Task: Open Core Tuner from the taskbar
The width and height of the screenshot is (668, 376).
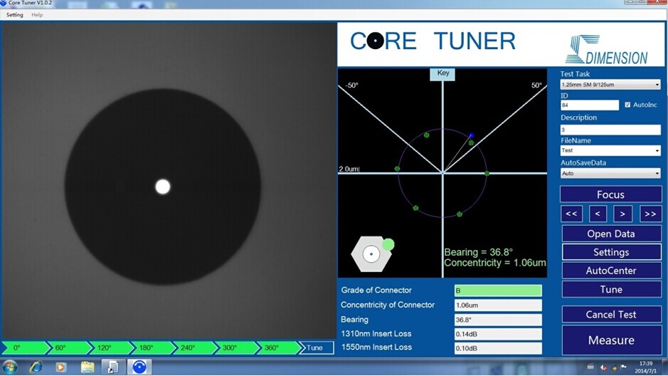Action: [139, 367]
